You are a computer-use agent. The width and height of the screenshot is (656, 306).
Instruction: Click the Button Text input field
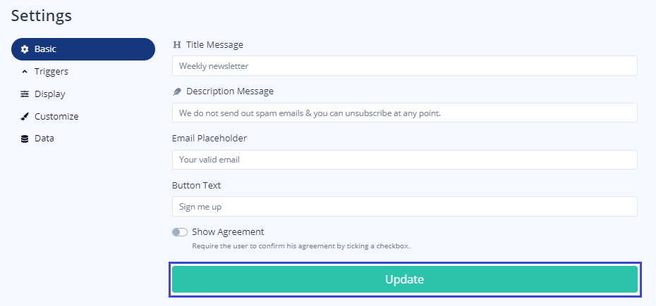click(x=404, y=207)
